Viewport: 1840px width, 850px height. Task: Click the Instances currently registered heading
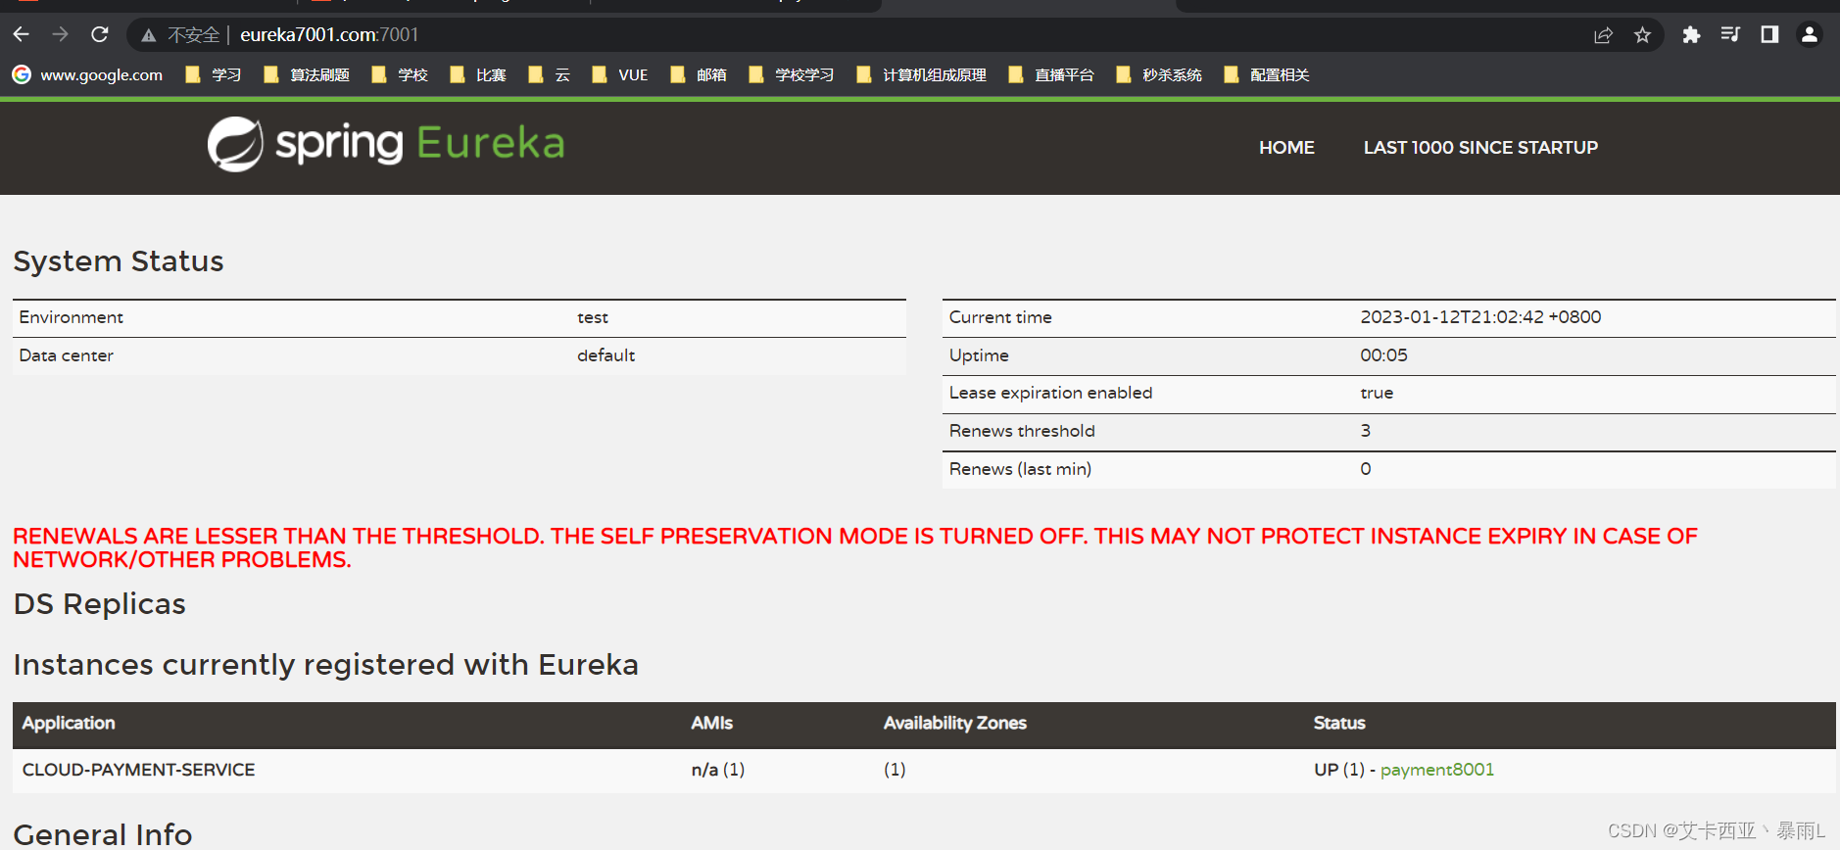point(325,665)
